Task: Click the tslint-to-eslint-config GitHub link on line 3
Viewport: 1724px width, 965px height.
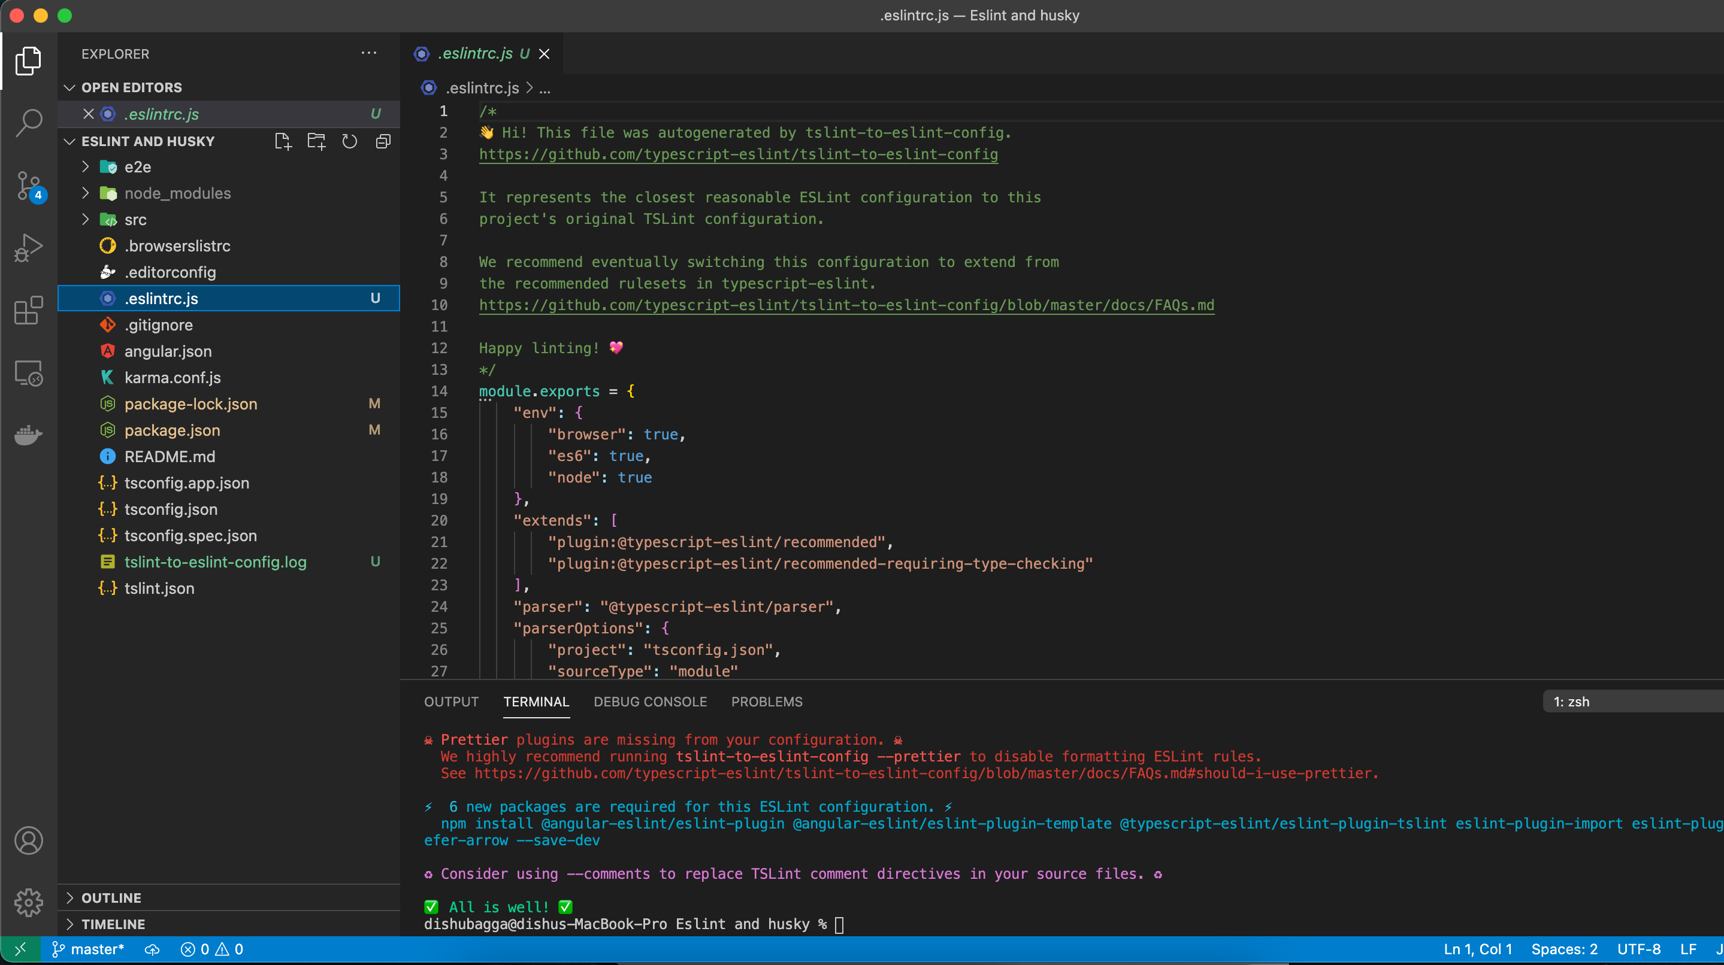Action: [738, 154]
